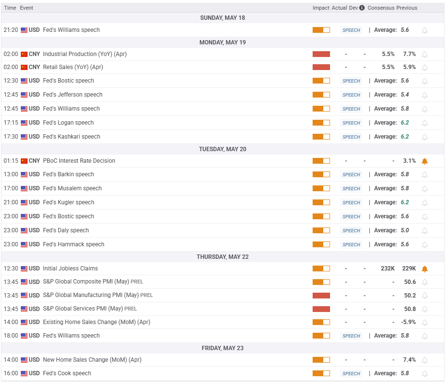The image size is (446, 382).
Task: Click the Consensus column header
Action: click(381, 8)
